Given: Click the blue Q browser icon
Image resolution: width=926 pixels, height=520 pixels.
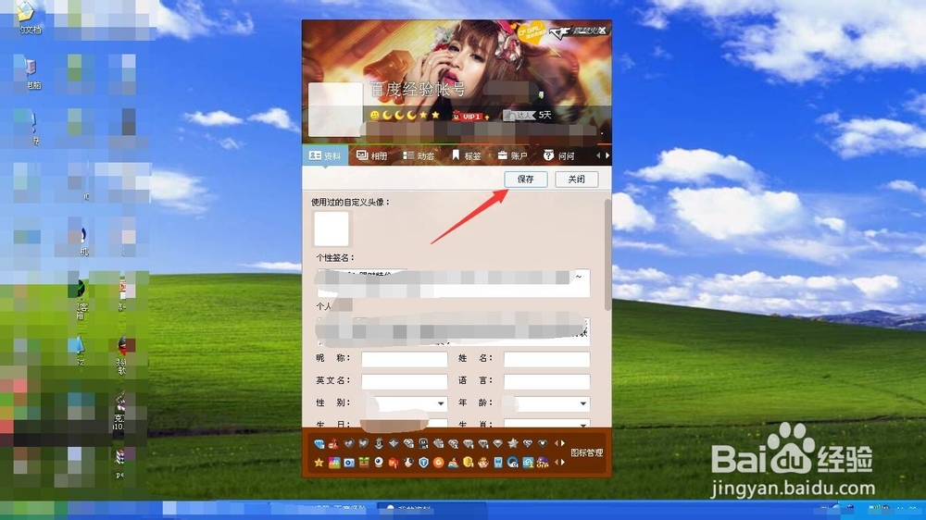Looking at the screenshot, I should (x=513, y=462).
